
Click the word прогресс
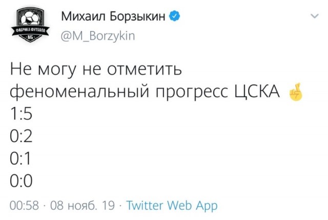(192, 93)
